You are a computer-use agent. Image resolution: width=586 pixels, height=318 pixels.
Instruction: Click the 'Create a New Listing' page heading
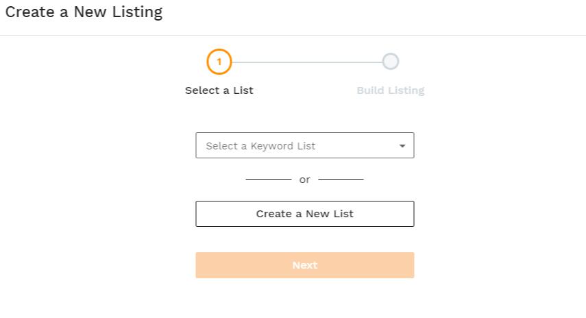[x=84, y=12]
